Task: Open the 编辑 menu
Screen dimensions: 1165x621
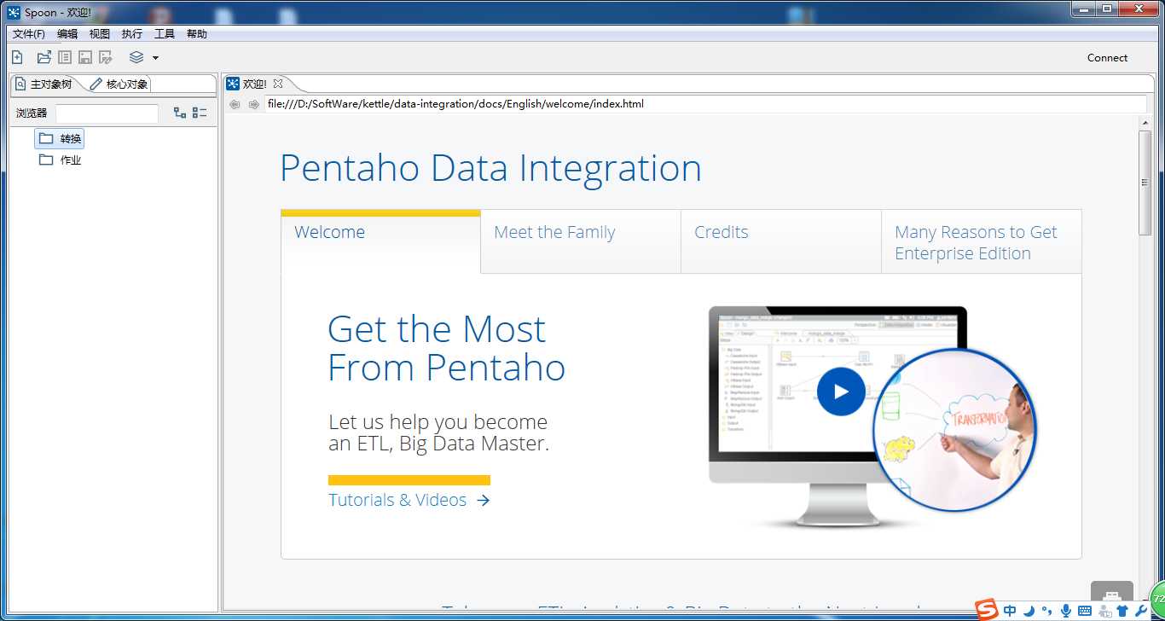Action: click(67, 34)
